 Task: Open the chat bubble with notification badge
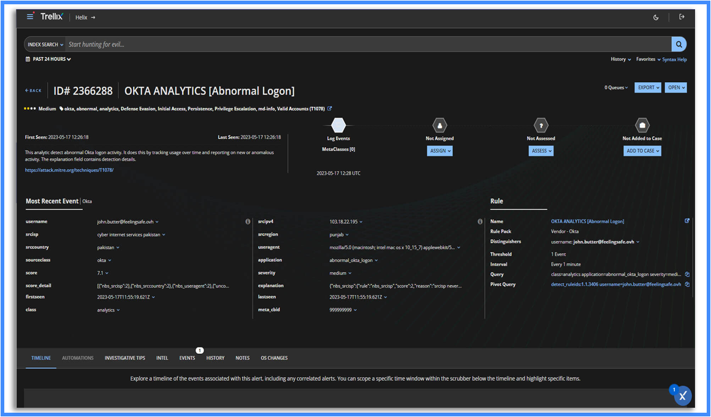pyautogui.click(x=682, y=396)
